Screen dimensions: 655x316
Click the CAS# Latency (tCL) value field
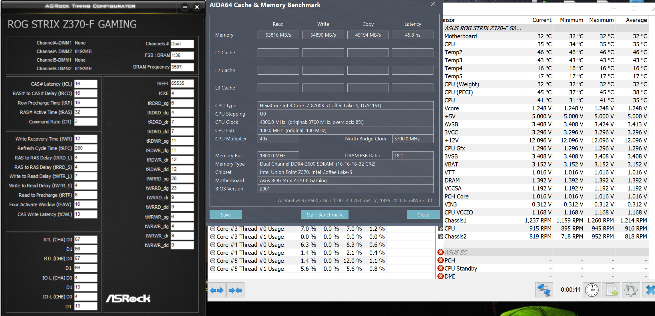(85, 84)
